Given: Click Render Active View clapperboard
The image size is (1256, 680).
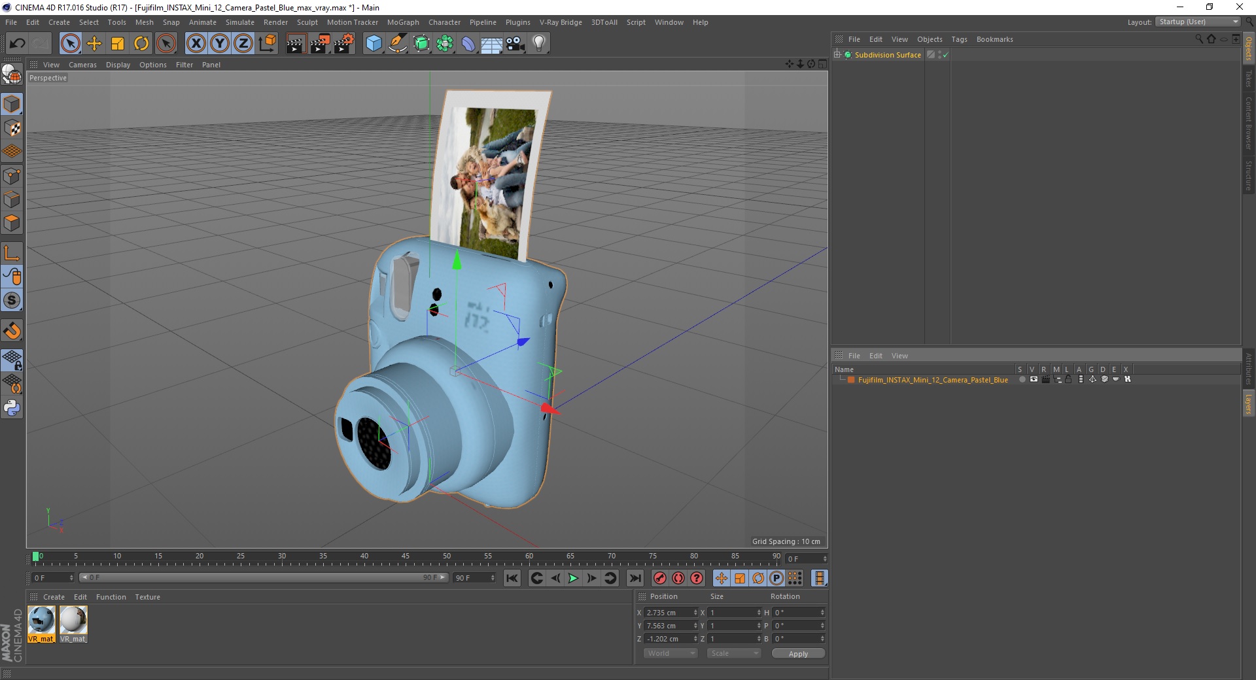Looking at the screenshot, I should [296, 44].
